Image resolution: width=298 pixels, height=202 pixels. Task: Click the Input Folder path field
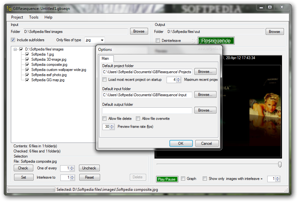76,32
